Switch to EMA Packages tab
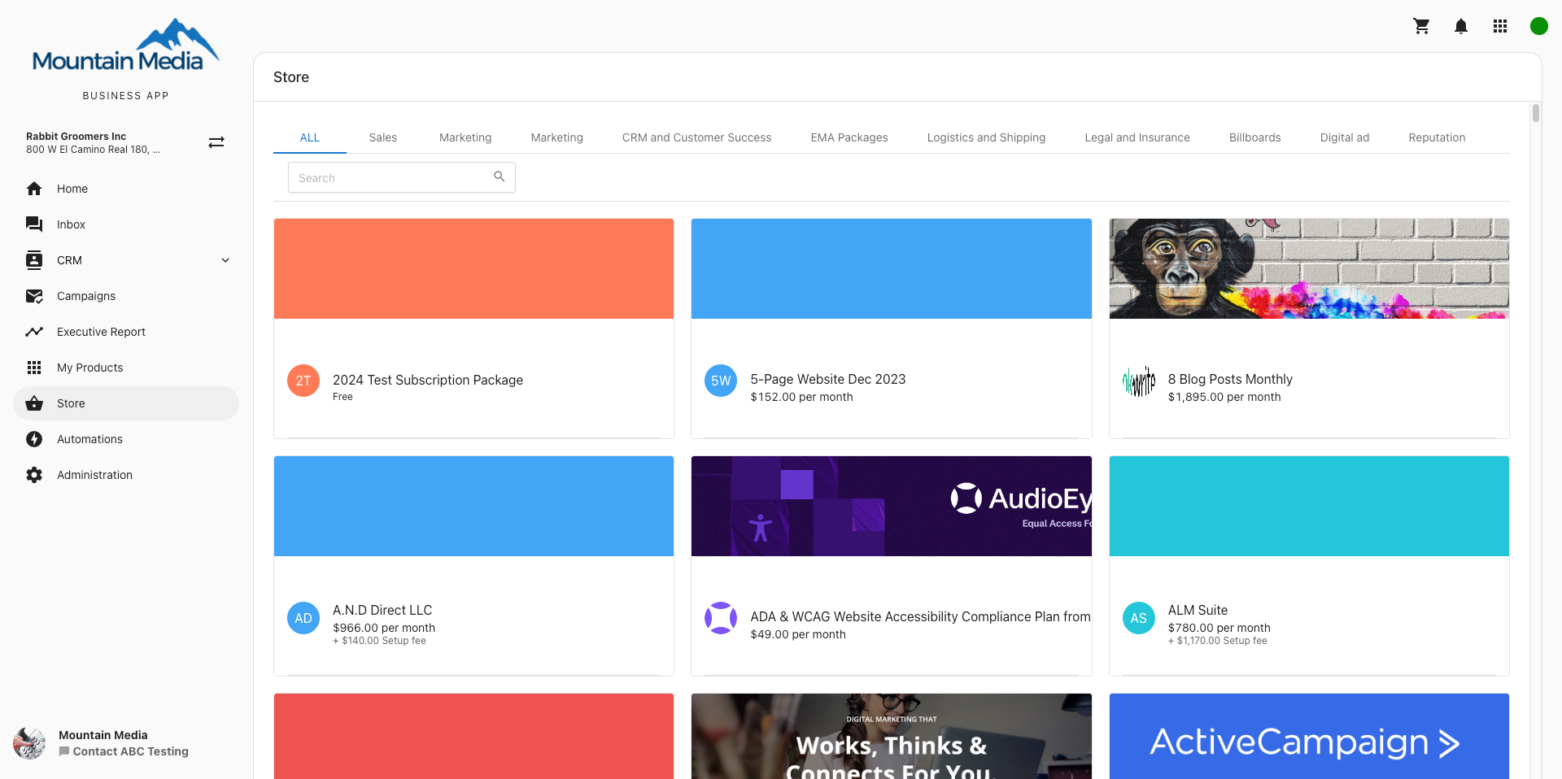Viewport: 1562px width, 779px height. [x=849, y=137]
